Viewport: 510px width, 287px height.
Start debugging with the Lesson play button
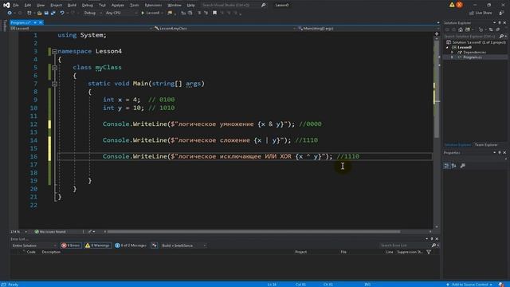pos(151,13)
